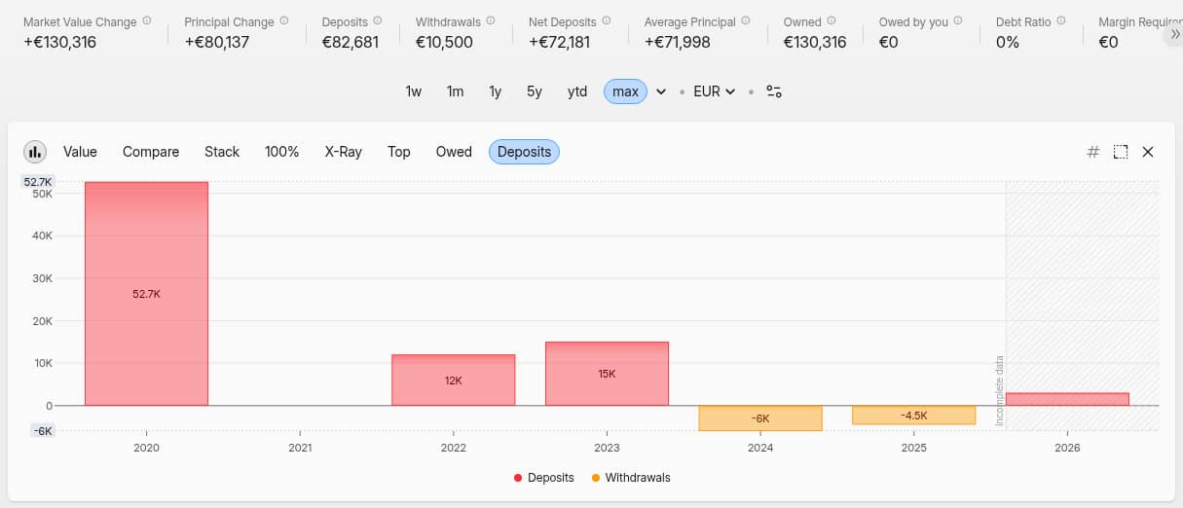
Task: Click info icon beside Net Deposits
Action: point(607,20)
